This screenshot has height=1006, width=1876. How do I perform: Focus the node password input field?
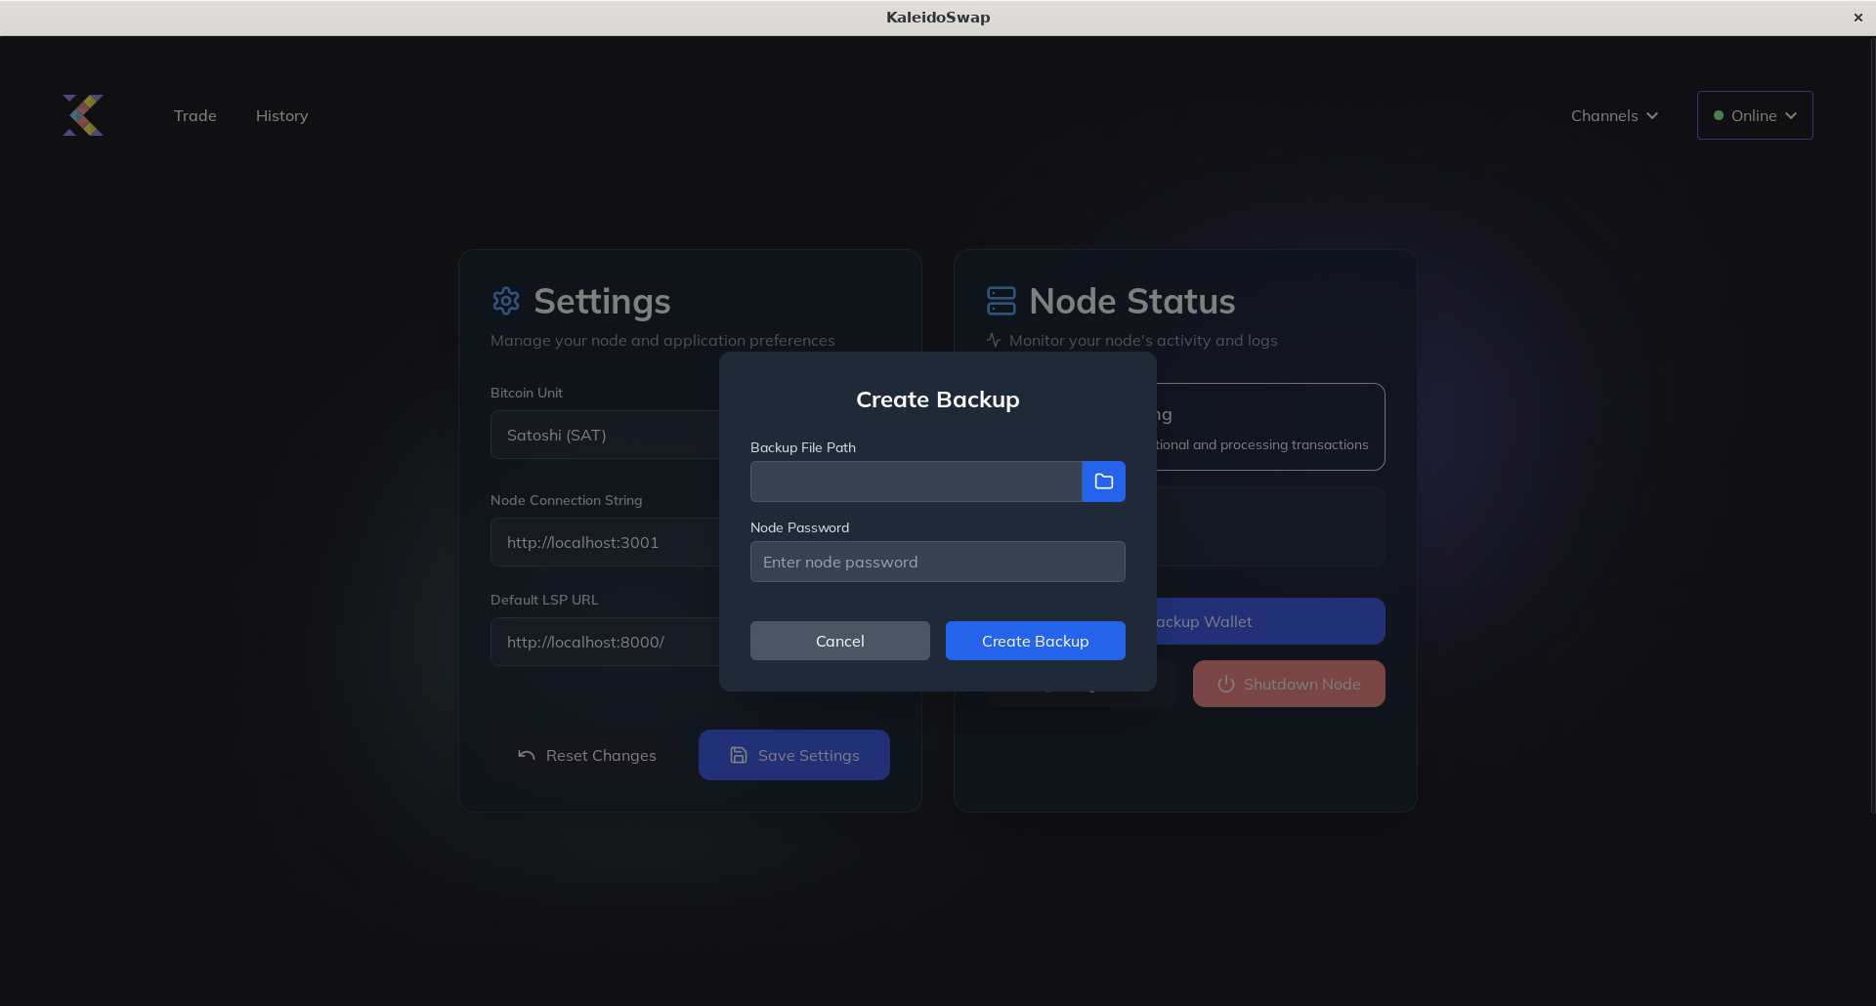click(x=937, y=562)
